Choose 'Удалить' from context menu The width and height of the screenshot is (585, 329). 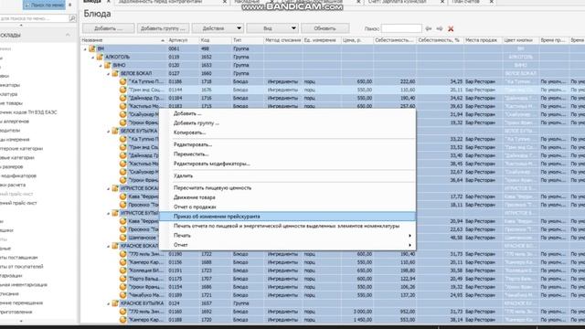(183, 175)
